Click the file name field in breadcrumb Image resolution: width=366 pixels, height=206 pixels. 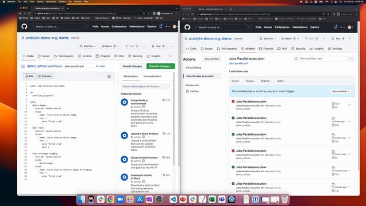point(79,66)
